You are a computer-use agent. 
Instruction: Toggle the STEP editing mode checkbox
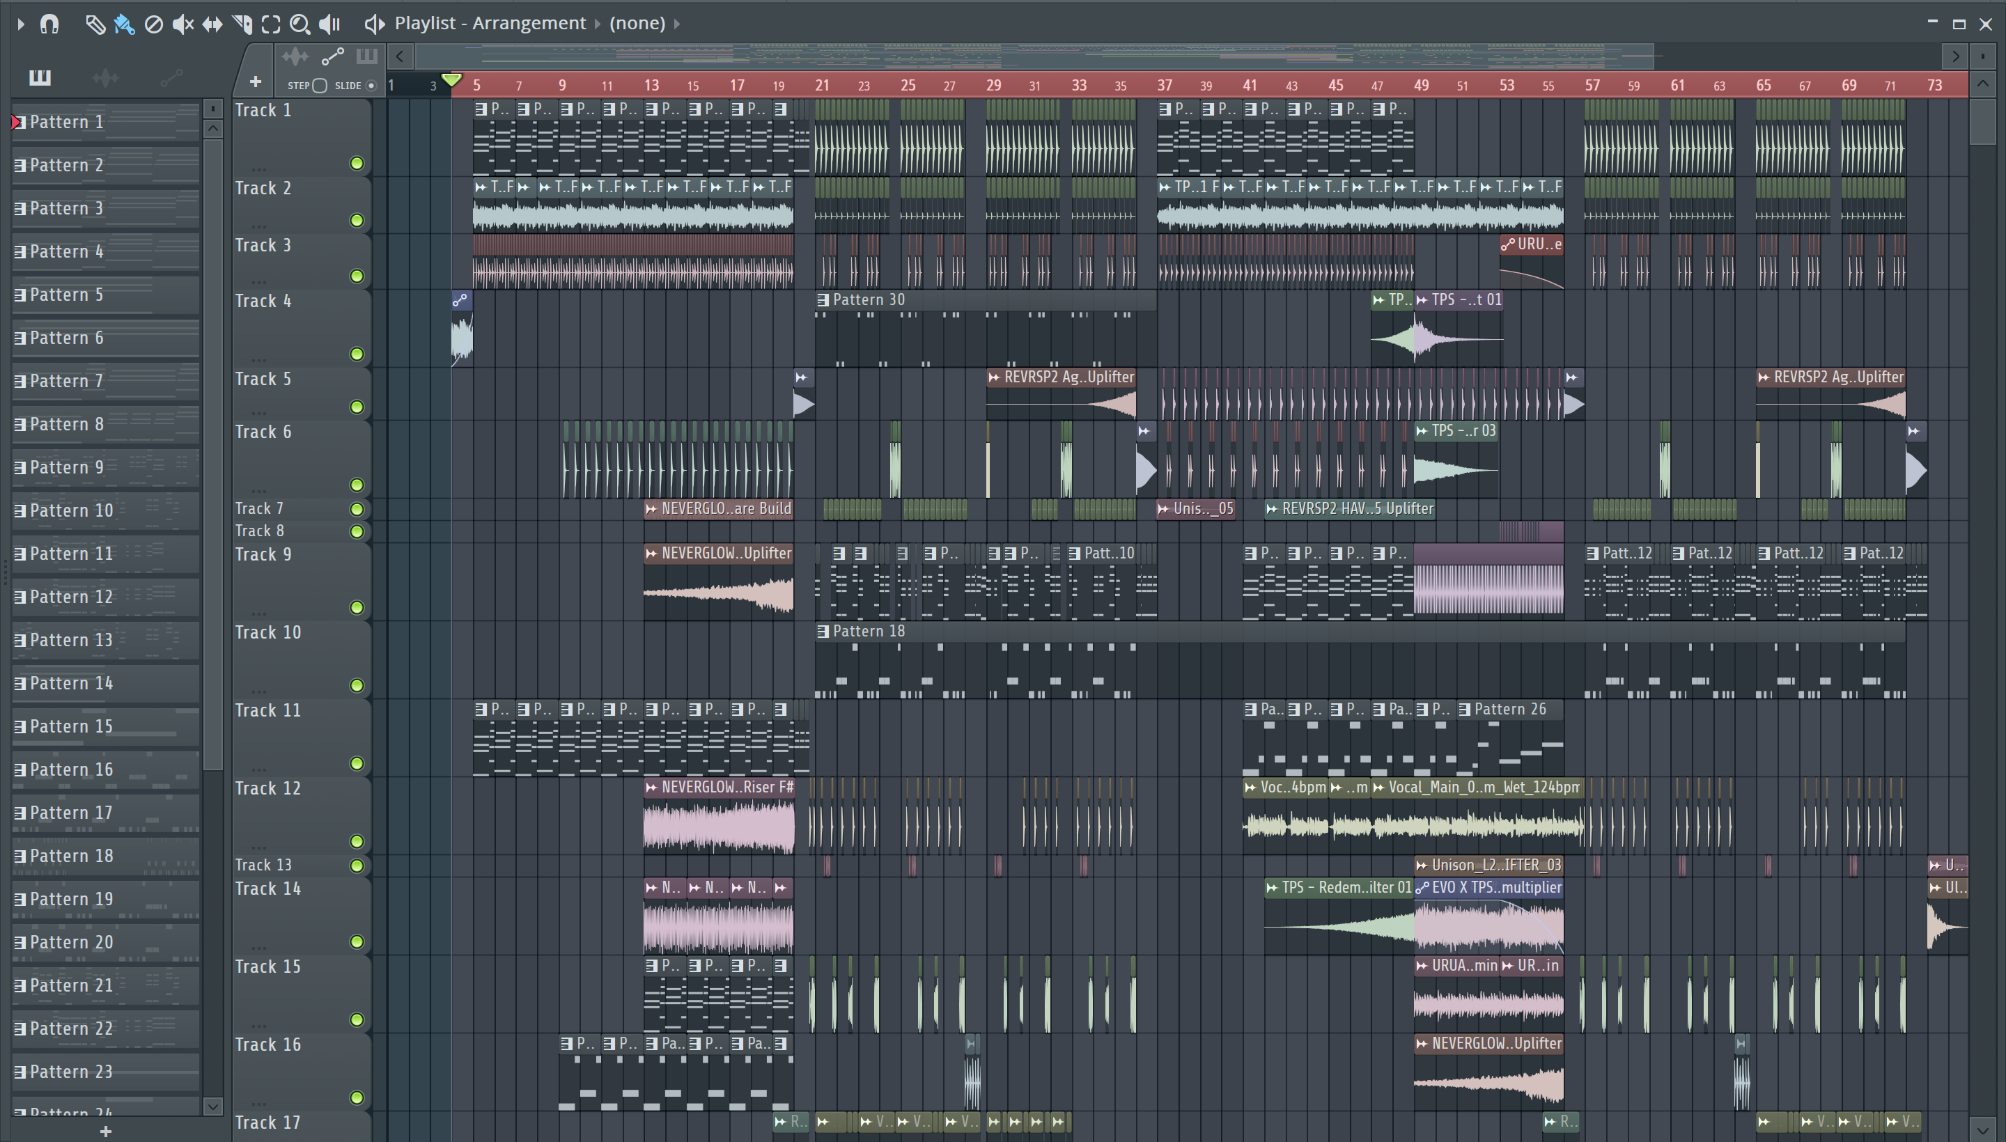point(319,86)
